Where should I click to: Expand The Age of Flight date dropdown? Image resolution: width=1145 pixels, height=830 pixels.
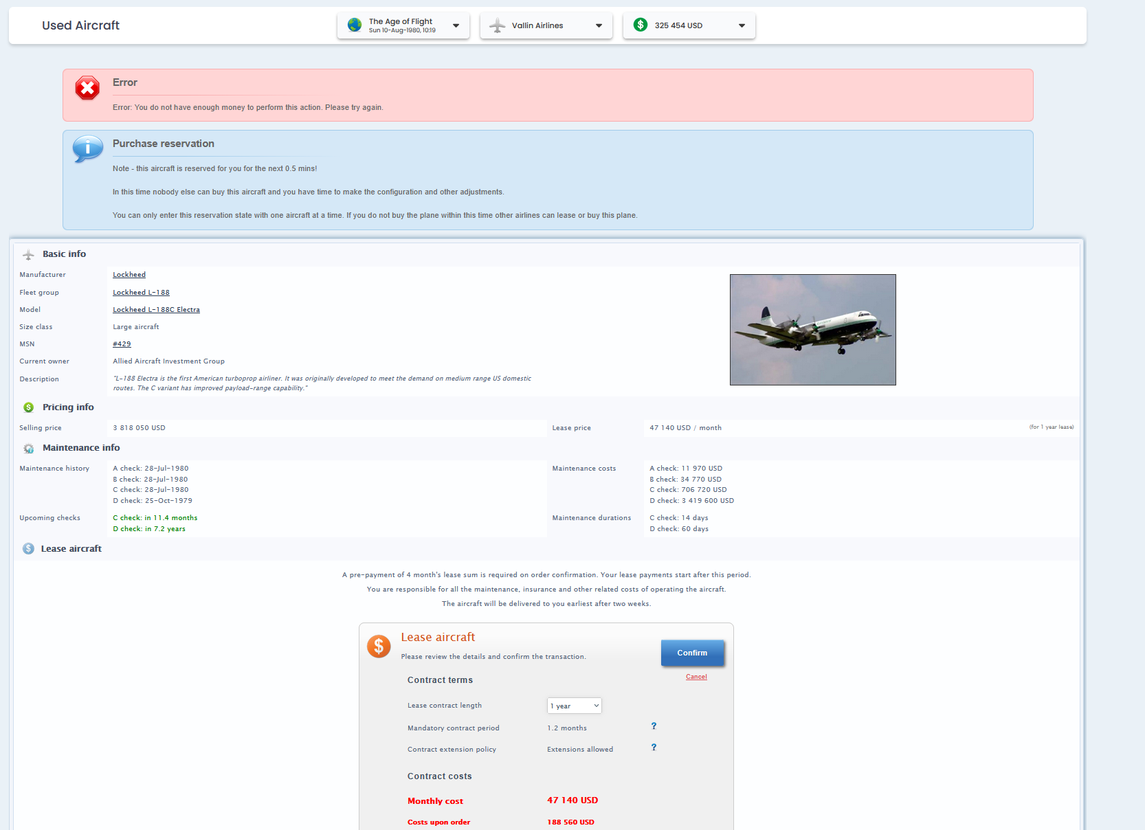click(455, 25)
